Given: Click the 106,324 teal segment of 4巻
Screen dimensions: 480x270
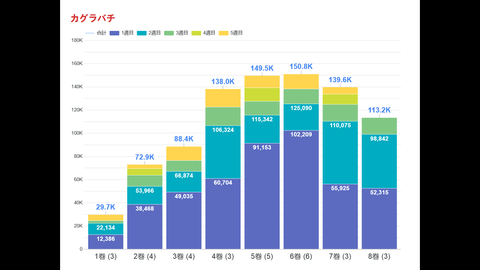Looking at the screenshot, I should [223, 152].
